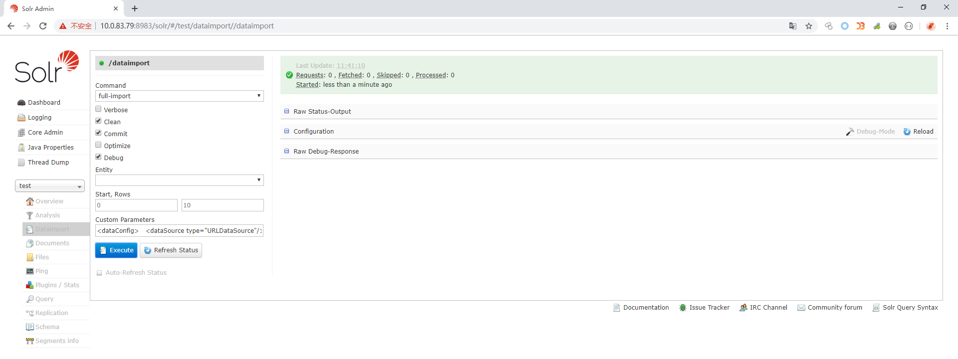Click the /dataimport handler header

click(180, 63)
